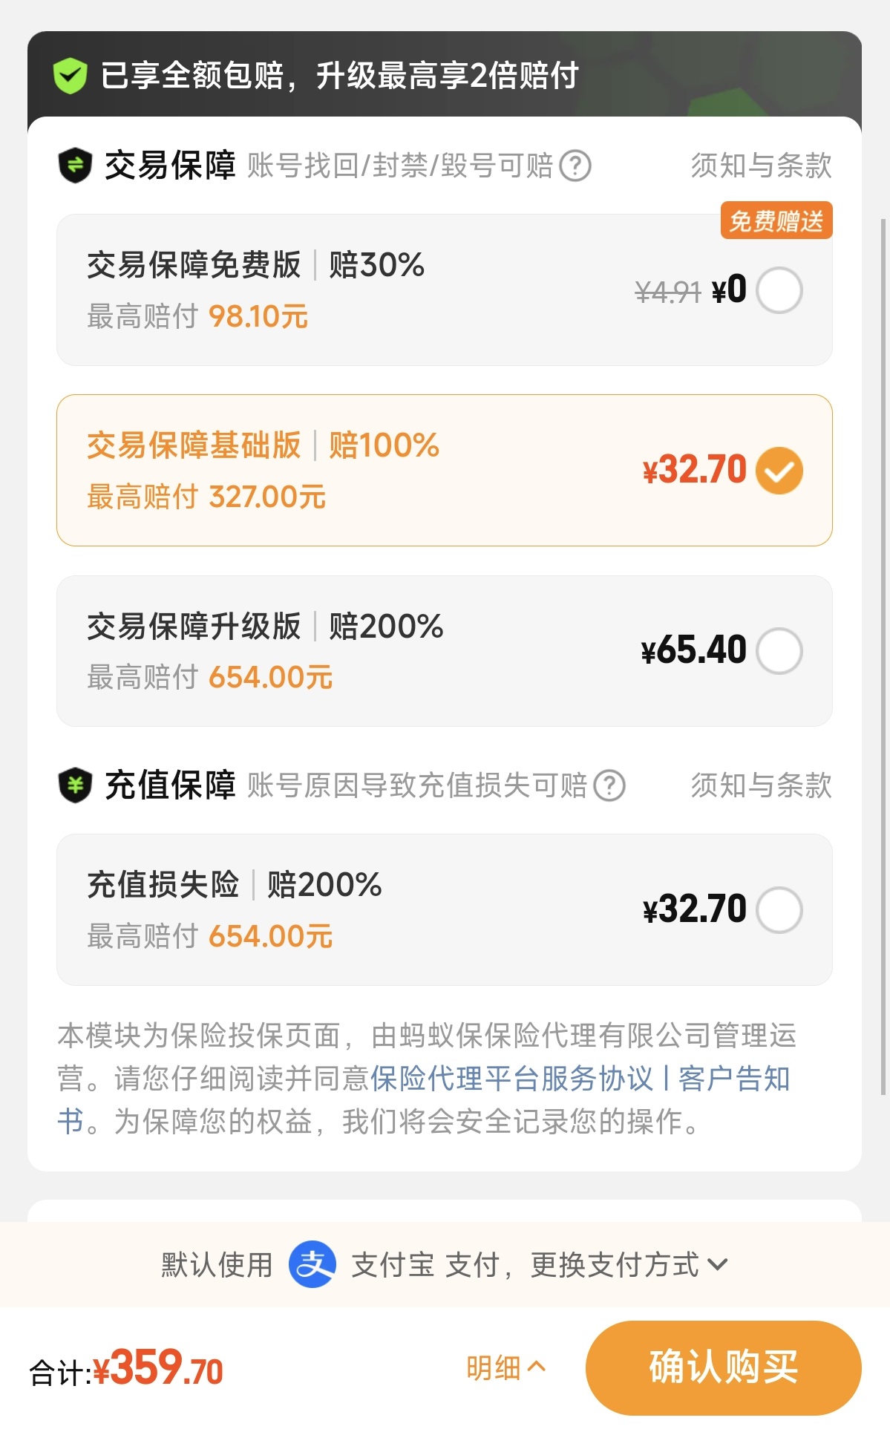Deselect the checked 交易保障基础版 option
Image resolution: width=890 pixels, height=1435 pixels.
[779, 471]
